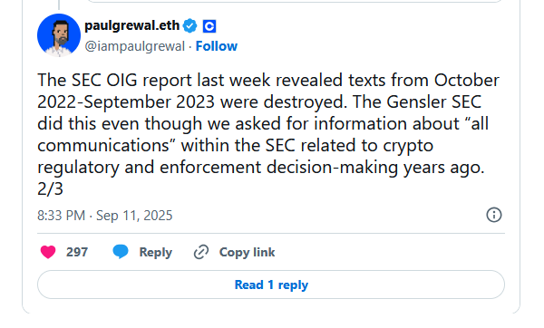
Task: Expand the thread with Read 1 reply
Action: pos(271,285)
